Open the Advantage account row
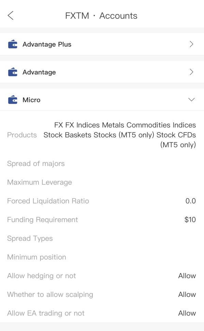Screen dimensions: 204x331 (102, 72)
